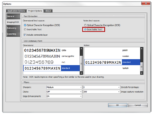Click Dimensions list scroll down arrow

81,73
